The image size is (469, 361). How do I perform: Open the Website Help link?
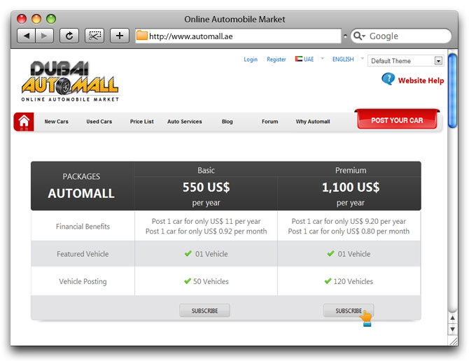421,80
